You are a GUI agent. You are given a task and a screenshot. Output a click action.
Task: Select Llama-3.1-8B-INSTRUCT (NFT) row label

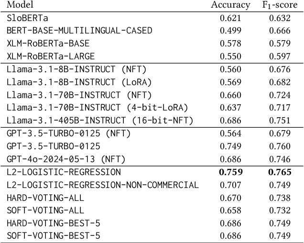pos(76,69)
